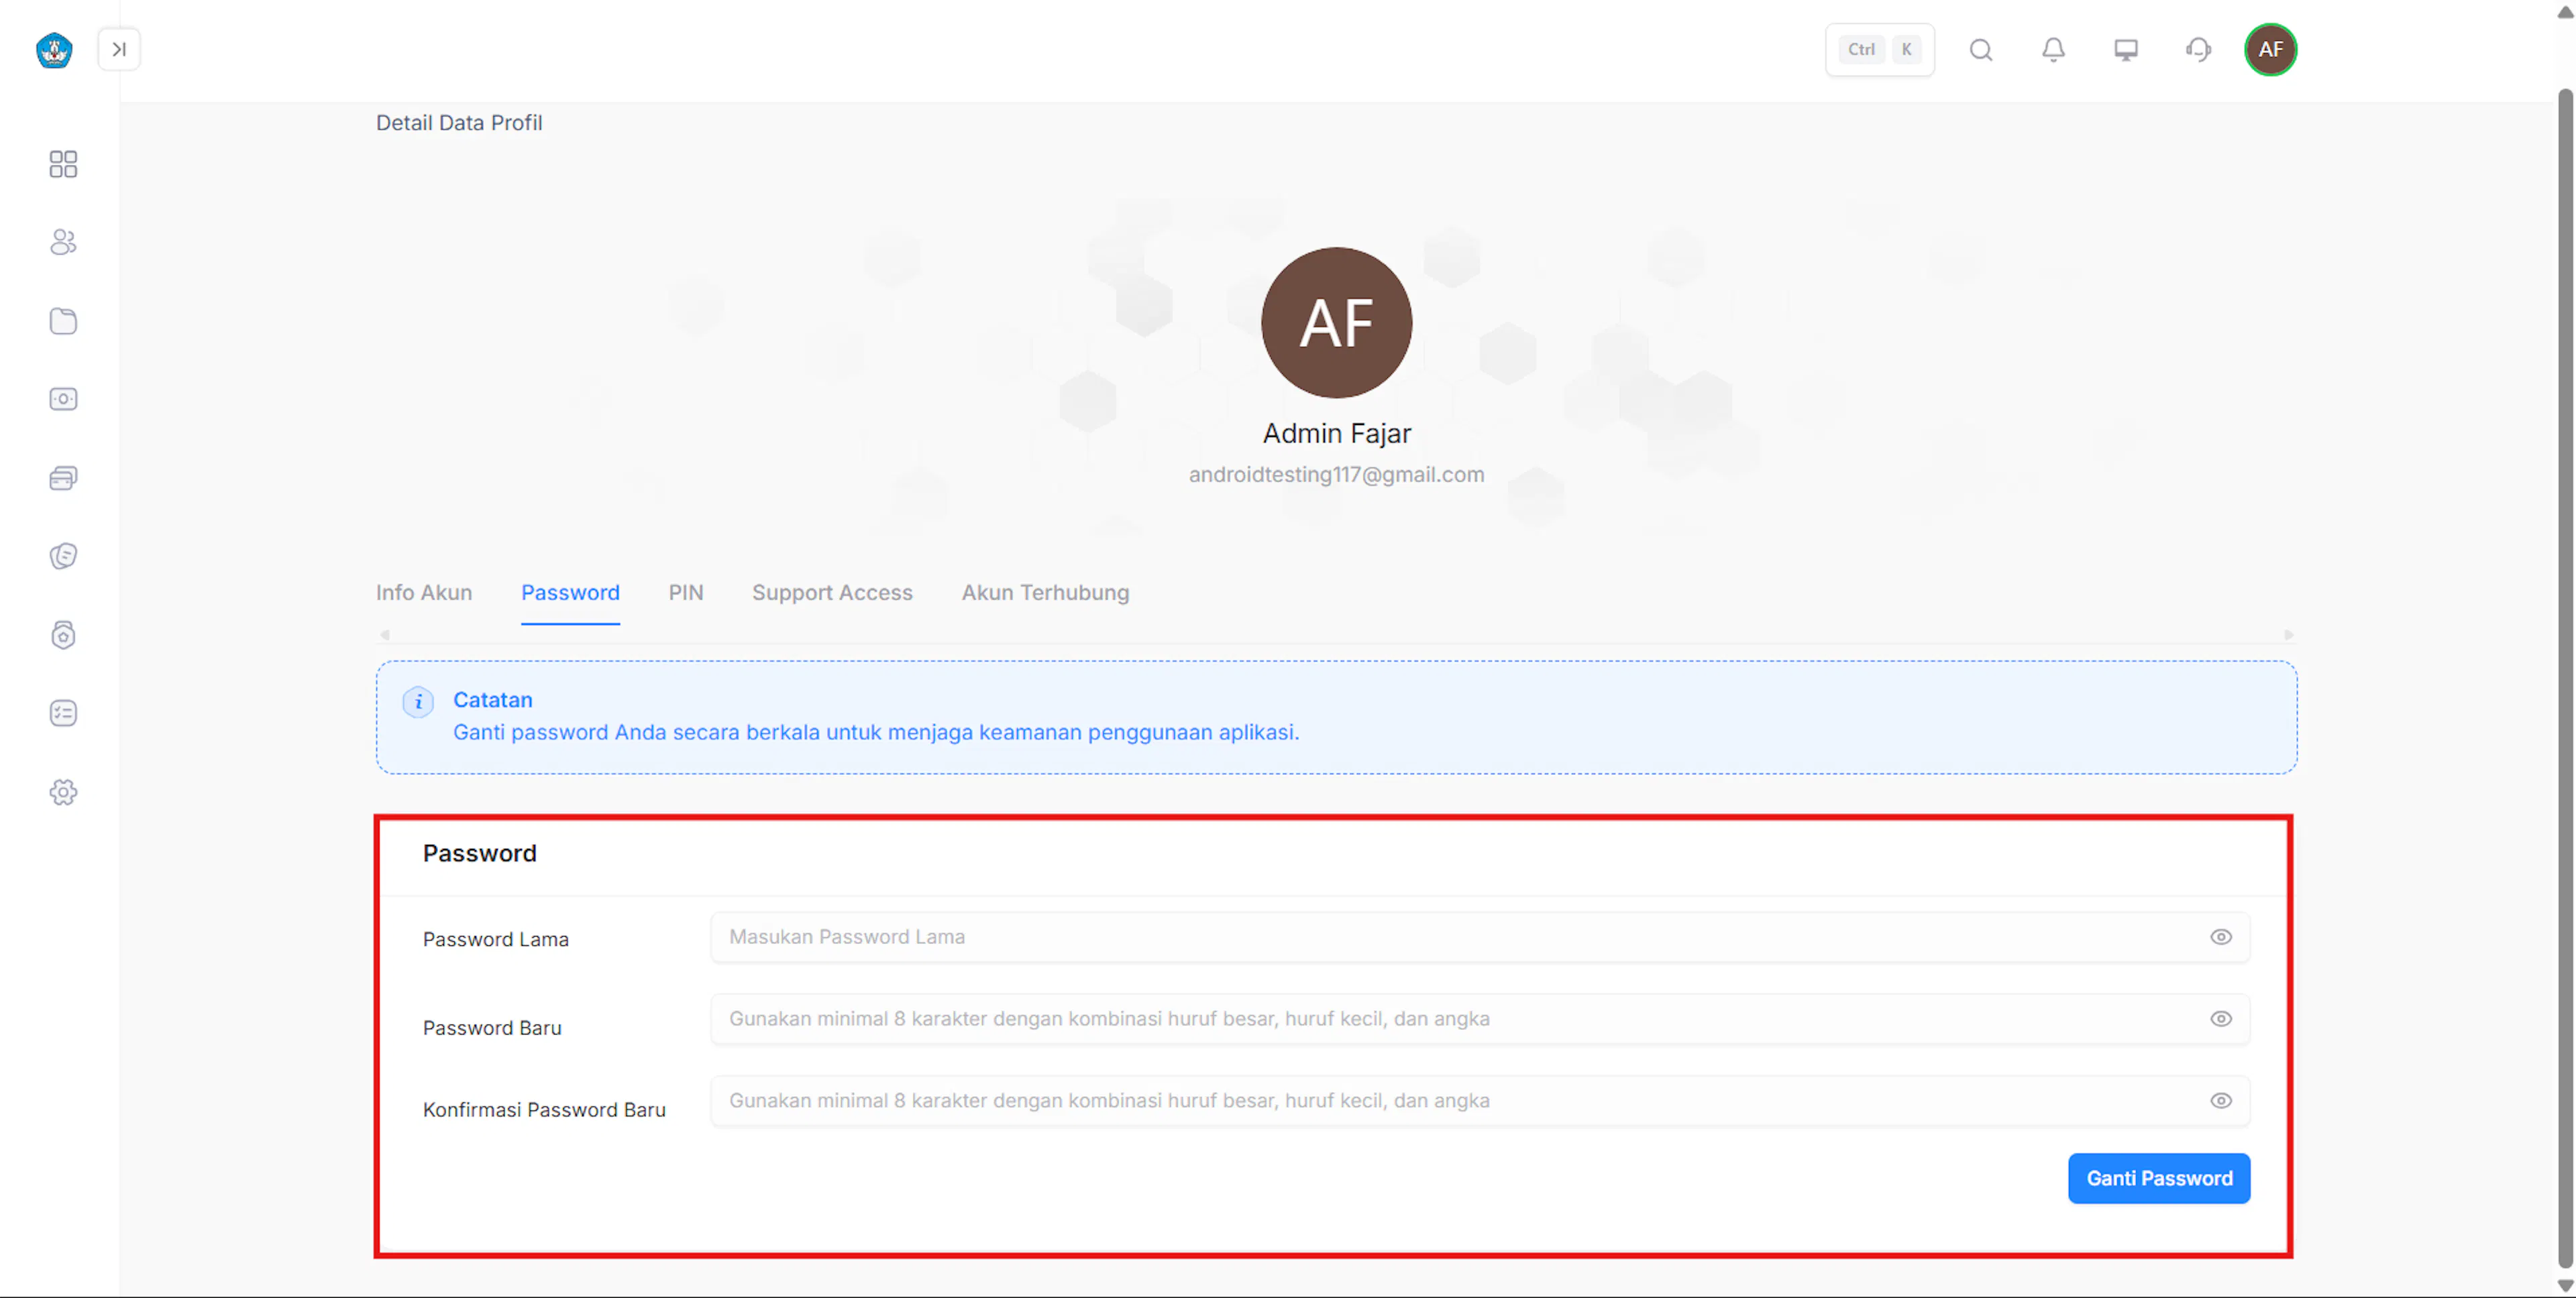Switch to the PIN tab
This screenshot has height=1298, width=2576.
686,593
